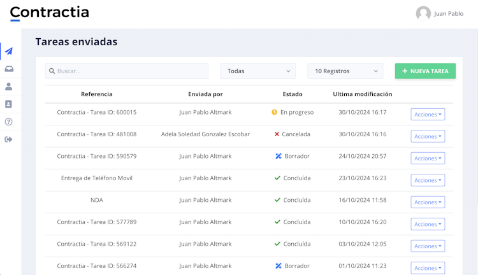Screen dimensions: 478x275
Task: Click the help question mark icon
Action: (x=9, y=122)
